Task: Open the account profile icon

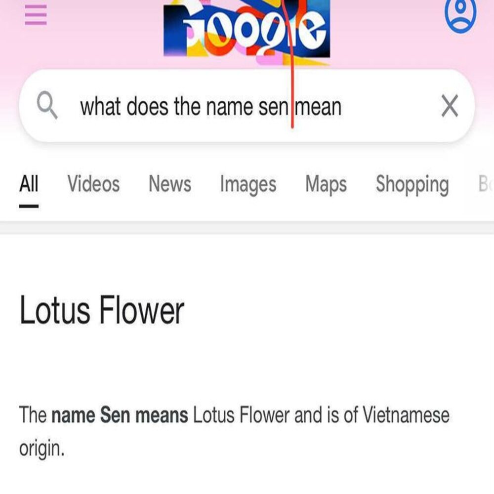Action: coord(460,14)
